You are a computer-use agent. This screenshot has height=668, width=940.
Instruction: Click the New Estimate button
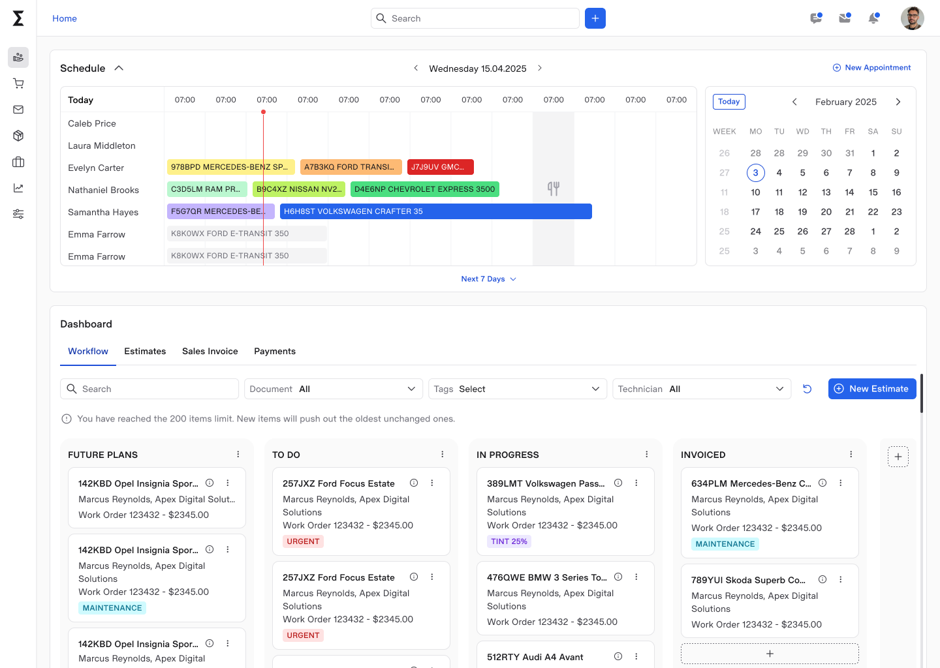(x=872, y=389)
